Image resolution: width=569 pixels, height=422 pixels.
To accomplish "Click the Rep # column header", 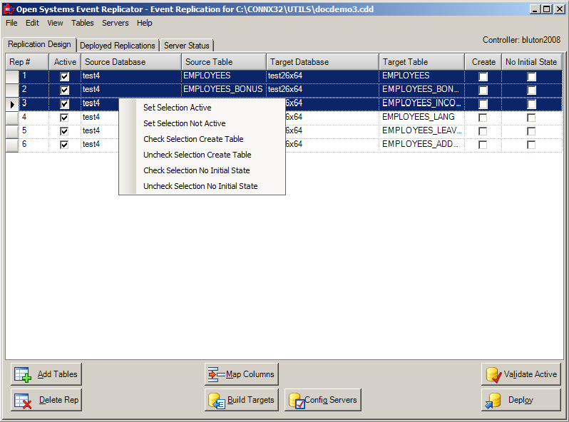I will coord(27,62).
